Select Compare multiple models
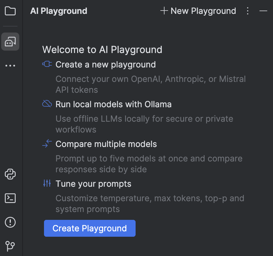The width and height of the screenshot is (273, 256). (106, 144)
